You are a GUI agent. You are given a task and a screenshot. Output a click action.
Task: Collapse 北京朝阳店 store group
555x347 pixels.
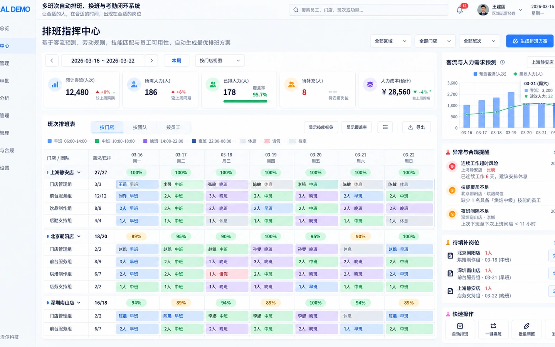[79, 236]
